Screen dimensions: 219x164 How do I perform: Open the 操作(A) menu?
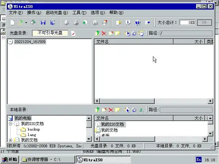(34, 13)
